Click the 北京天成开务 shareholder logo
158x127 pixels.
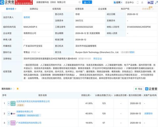pos(13,103)
